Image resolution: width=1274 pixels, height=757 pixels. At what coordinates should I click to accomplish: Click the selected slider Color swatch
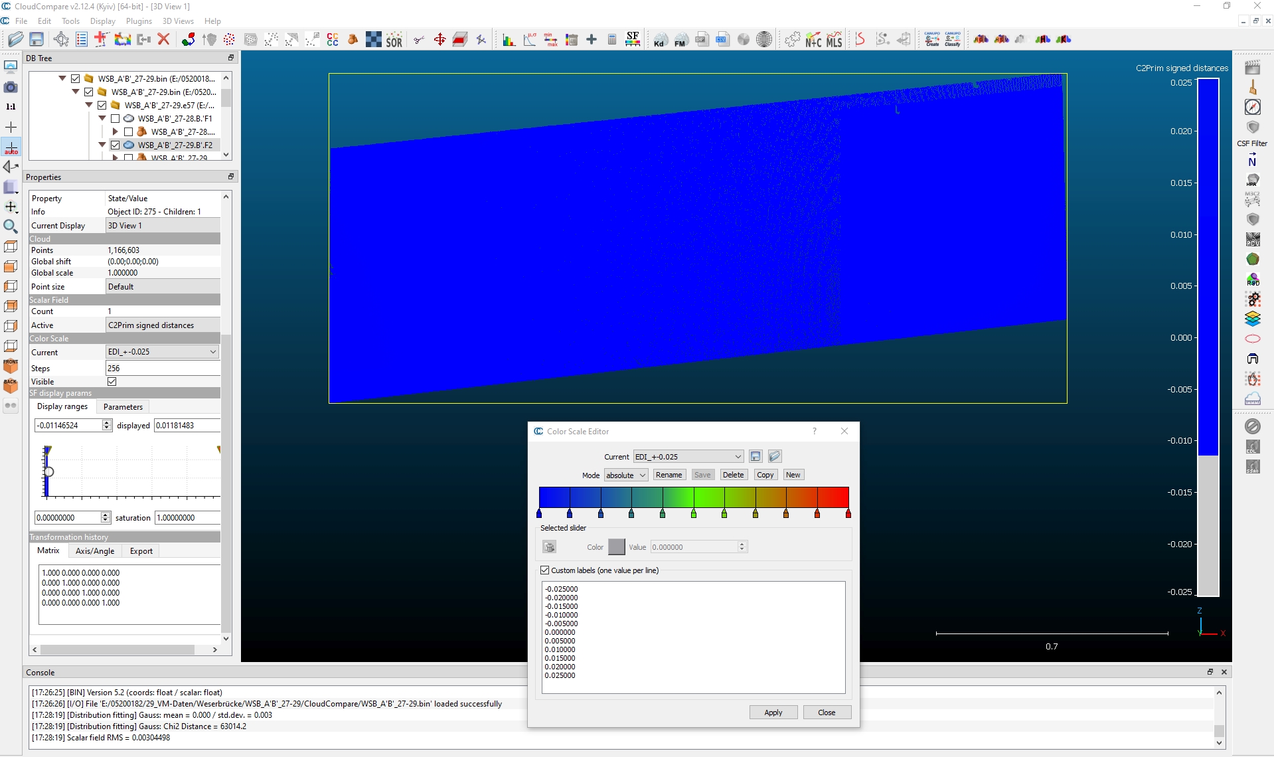pyautogui.click(x=617, y=547)
